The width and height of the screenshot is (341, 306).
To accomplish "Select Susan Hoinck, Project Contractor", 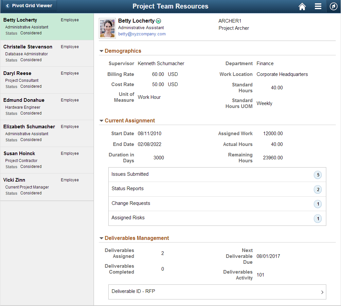I will [47, 160].
